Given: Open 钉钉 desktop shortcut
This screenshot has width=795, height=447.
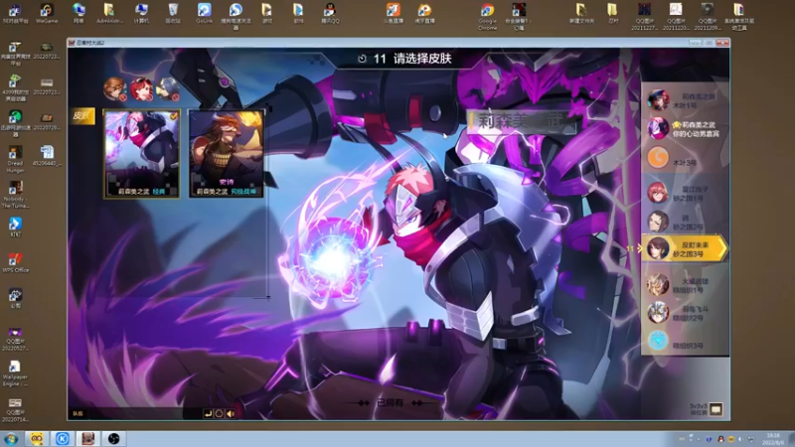Looking at the screenshot, I should [x=15, y=227].
